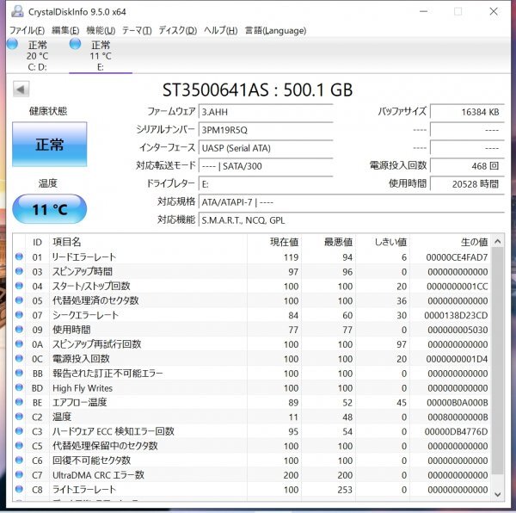The height and width of the screenshot is (513, 516).
Task: Click status dot for BB 報告された訂正不可能エラー
Action: (19, 373)
